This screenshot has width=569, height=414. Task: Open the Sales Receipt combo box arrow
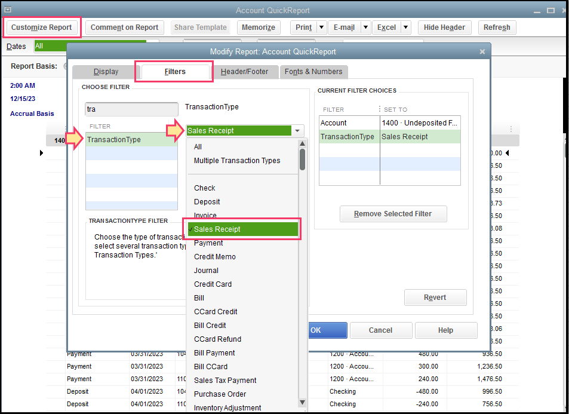tap(297, 131)
